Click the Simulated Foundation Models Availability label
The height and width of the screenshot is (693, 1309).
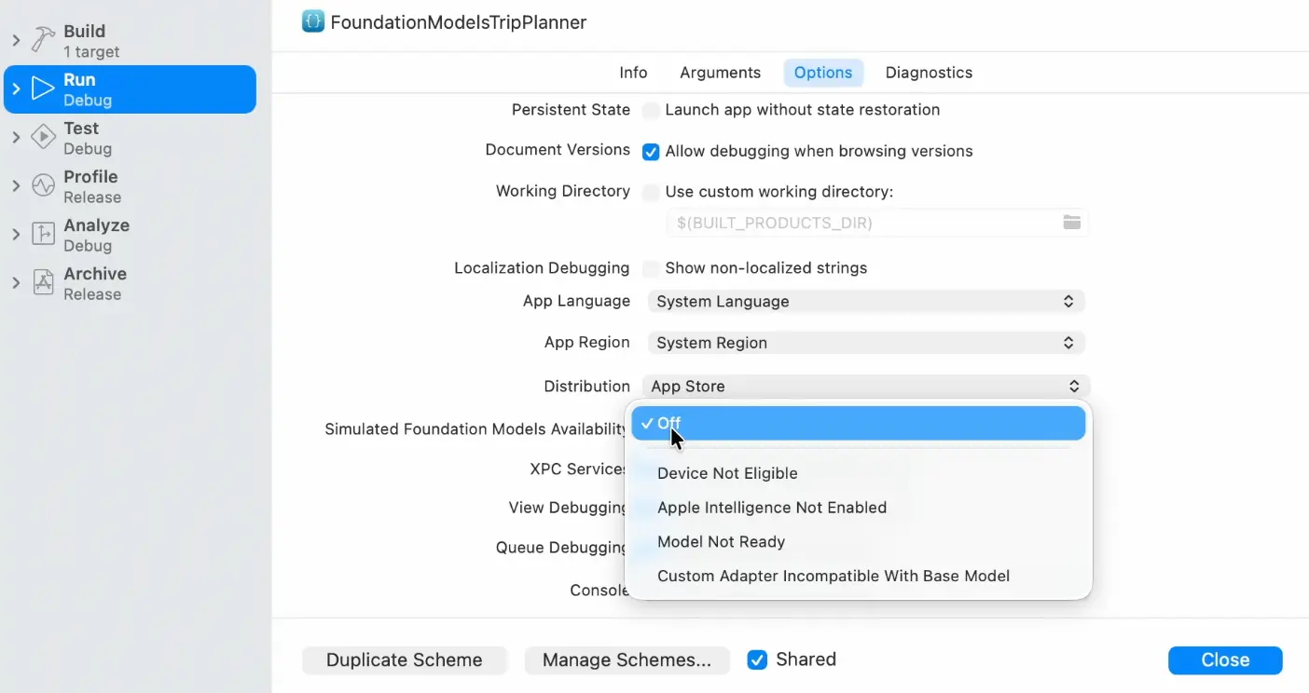coord(477,429)
